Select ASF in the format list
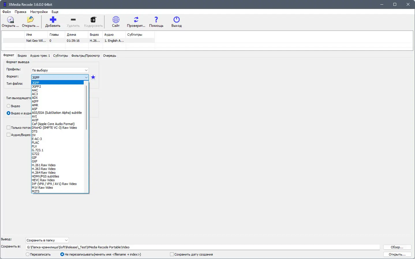This screenshot has height=259, width=415. (x=57, y=109)
